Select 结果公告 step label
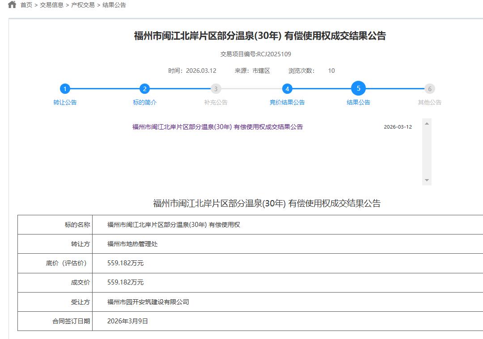The width and height of the screenshot is (483, 339). (x=358, y=102)
